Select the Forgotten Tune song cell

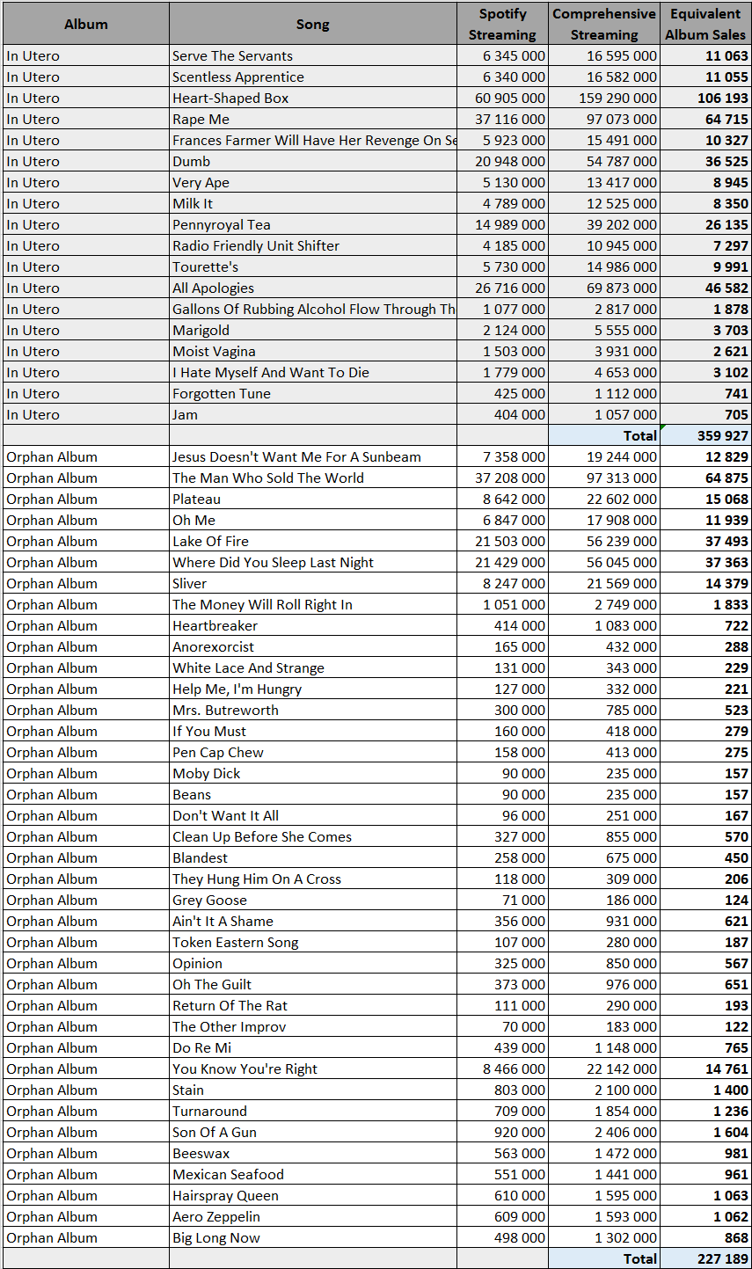(x=312, y=393)
